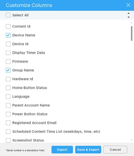Tick the Select All checkbox

point(8,15)
